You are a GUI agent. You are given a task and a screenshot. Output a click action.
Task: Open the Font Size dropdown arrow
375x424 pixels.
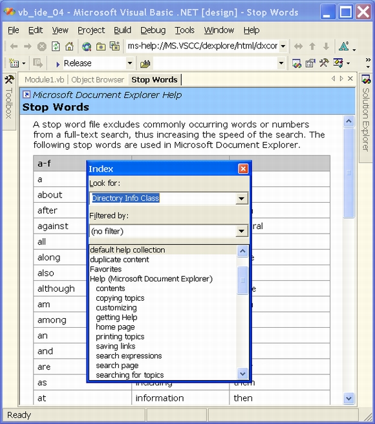[354, 50]
